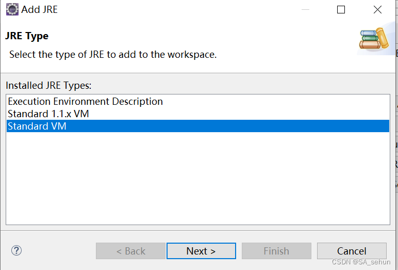Cancel adding the JRE
398x270 pixels.
point(352,251)
